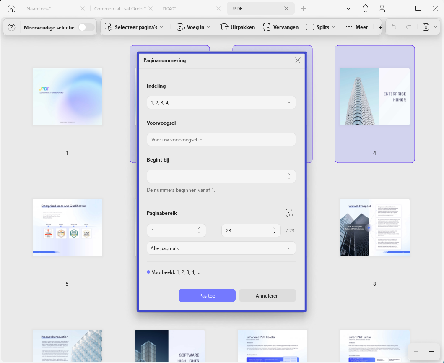Screen dimensions: 444x363
Task: Expand the Indeling format dropdown
Action: pyautogui.click(x=221, y=102)
